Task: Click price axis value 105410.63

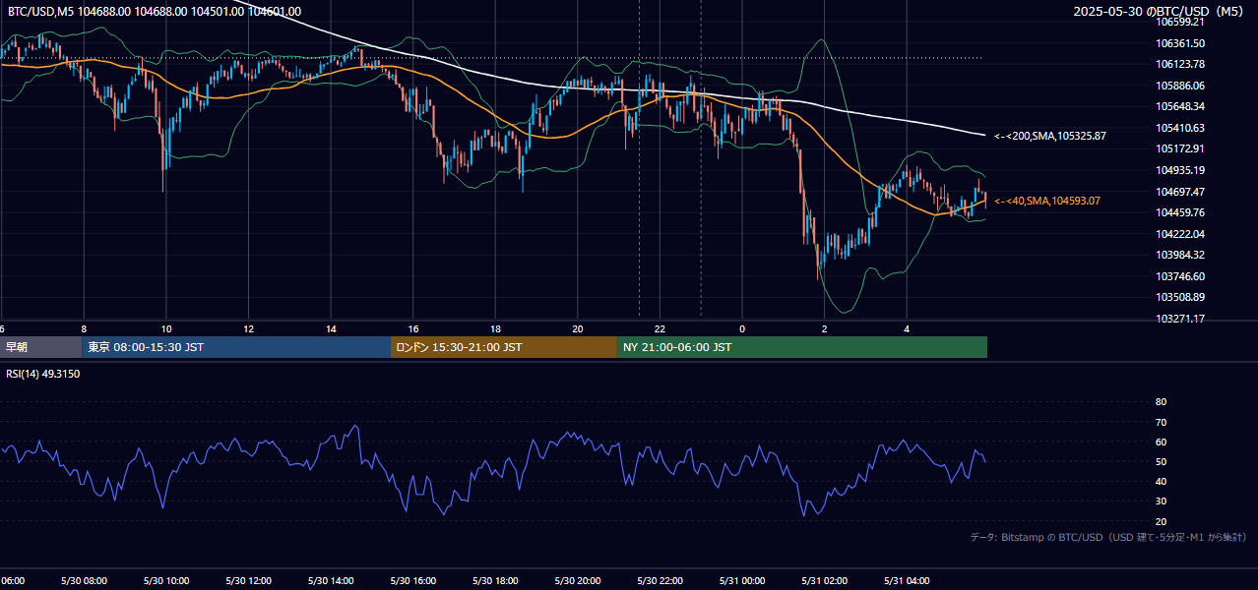Action: (x=1179, y=128)
